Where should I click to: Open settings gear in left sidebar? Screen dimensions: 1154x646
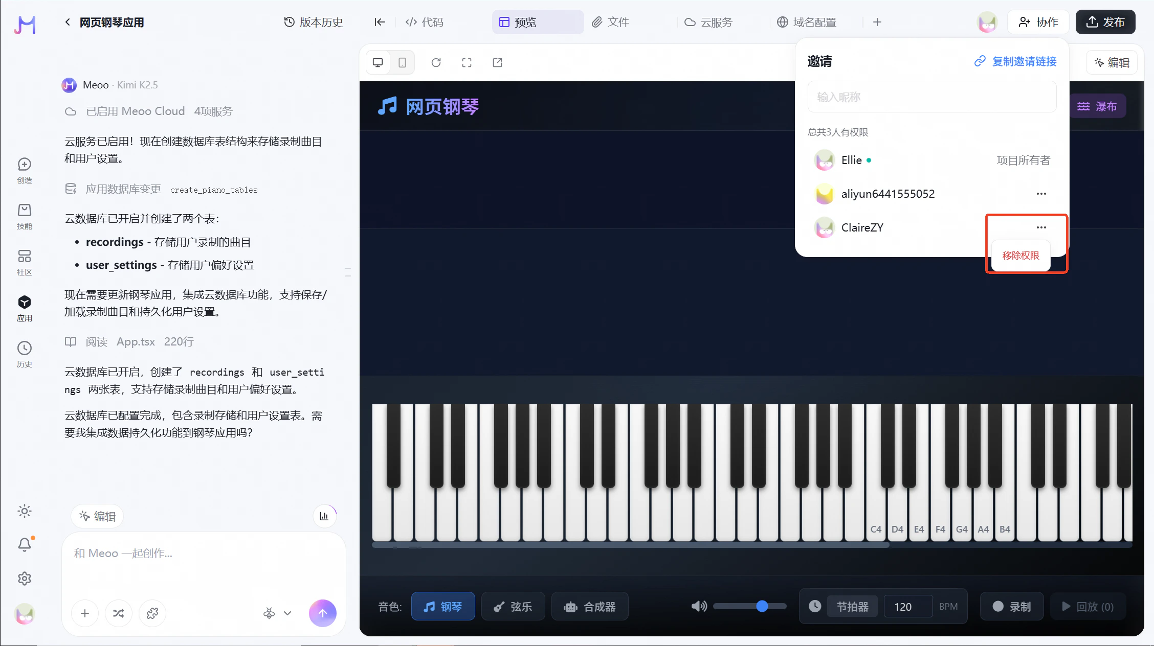[x=25, y=579]
